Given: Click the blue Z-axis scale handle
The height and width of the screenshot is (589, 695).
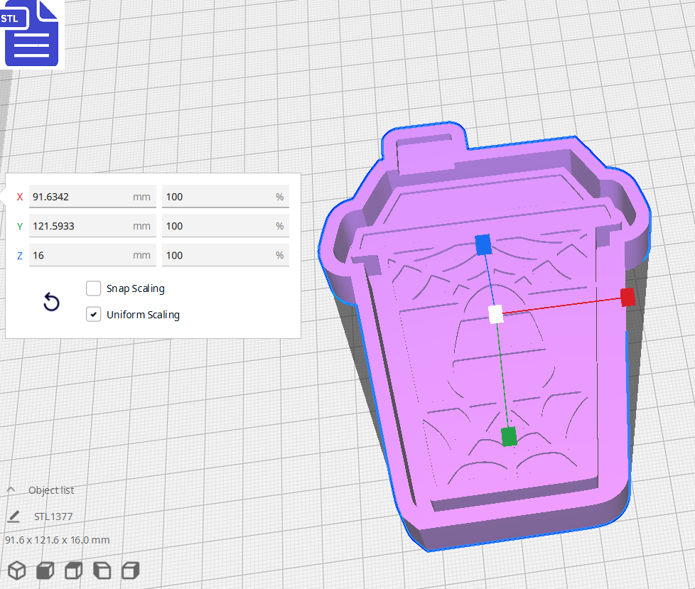Looking at the screenshot, I should [483, 245].
